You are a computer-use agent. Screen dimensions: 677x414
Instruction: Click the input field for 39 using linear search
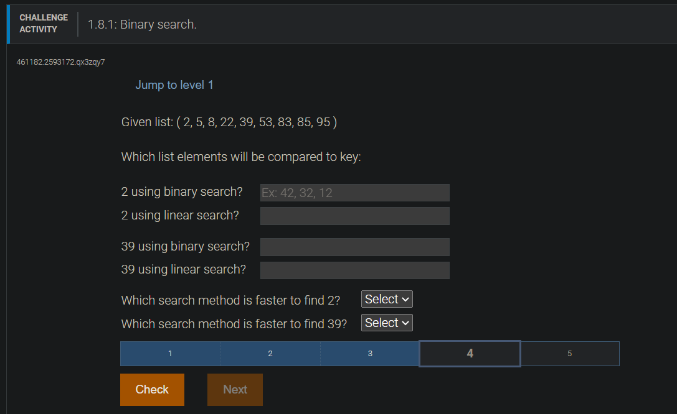[354, 270]
